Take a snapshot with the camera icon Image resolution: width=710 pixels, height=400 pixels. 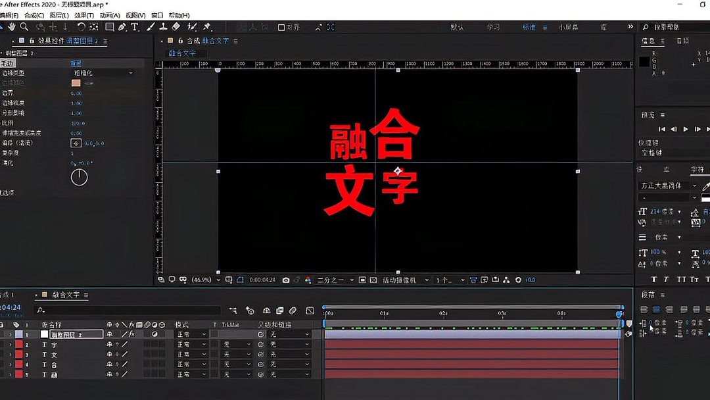tap(285, 280)
